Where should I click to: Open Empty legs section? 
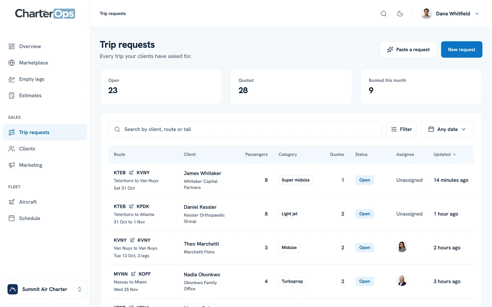tap(45, 79)
